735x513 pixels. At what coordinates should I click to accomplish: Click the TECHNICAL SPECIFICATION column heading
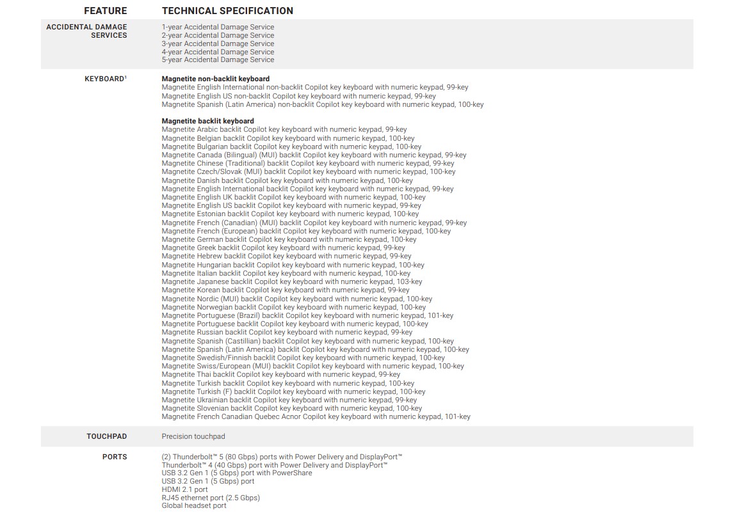point(227,11)
